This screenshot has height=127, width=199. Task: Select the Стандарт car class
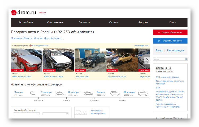pos(46,92)
